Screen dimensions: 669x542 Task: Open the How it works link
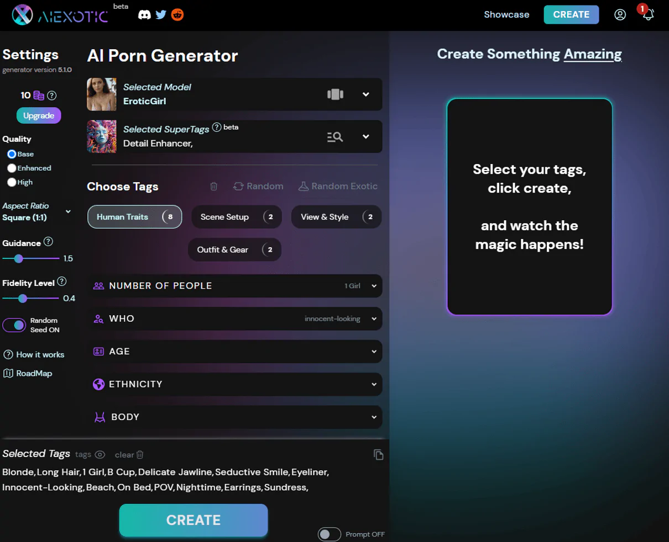tap(34, 355)
